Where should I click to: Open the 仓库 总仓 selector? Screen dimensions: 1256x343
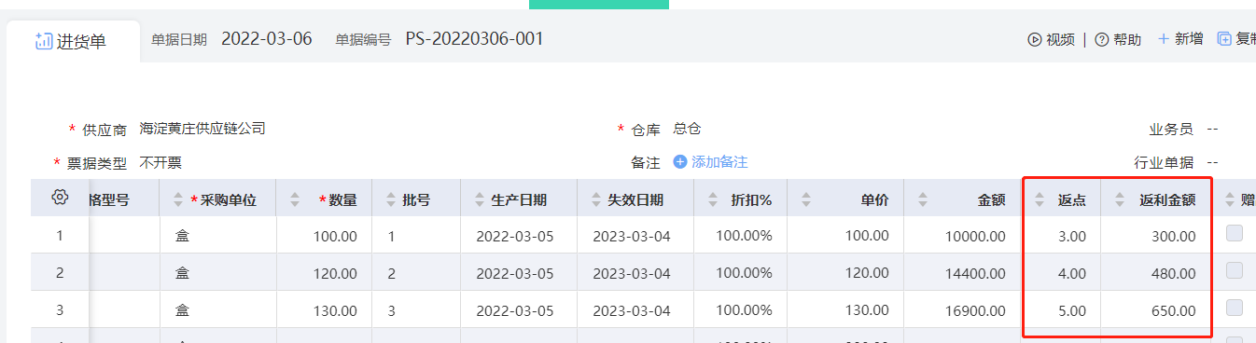[687, 129]
